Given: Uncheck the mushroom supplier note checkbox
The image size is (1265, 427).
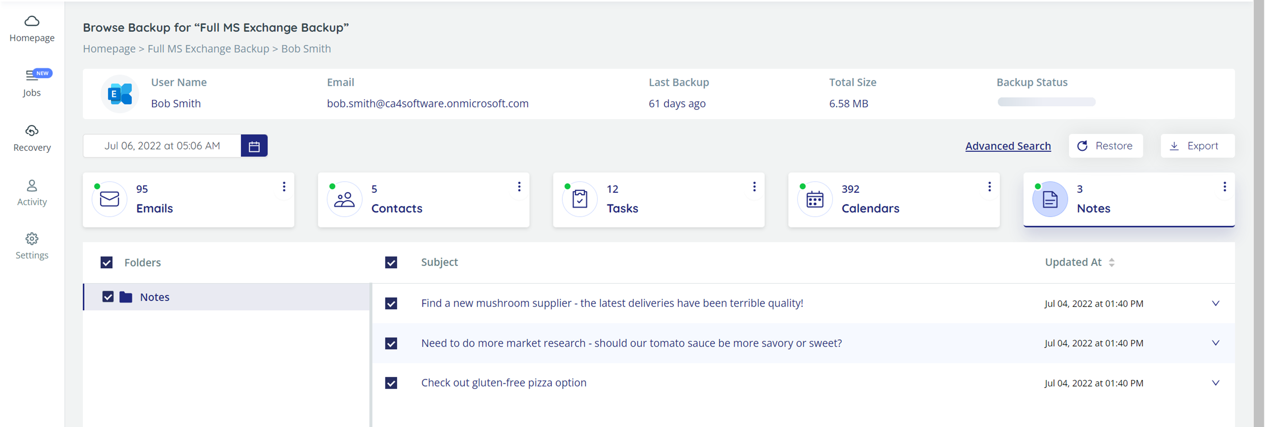Looking at the screenshot, I should 391,303.
